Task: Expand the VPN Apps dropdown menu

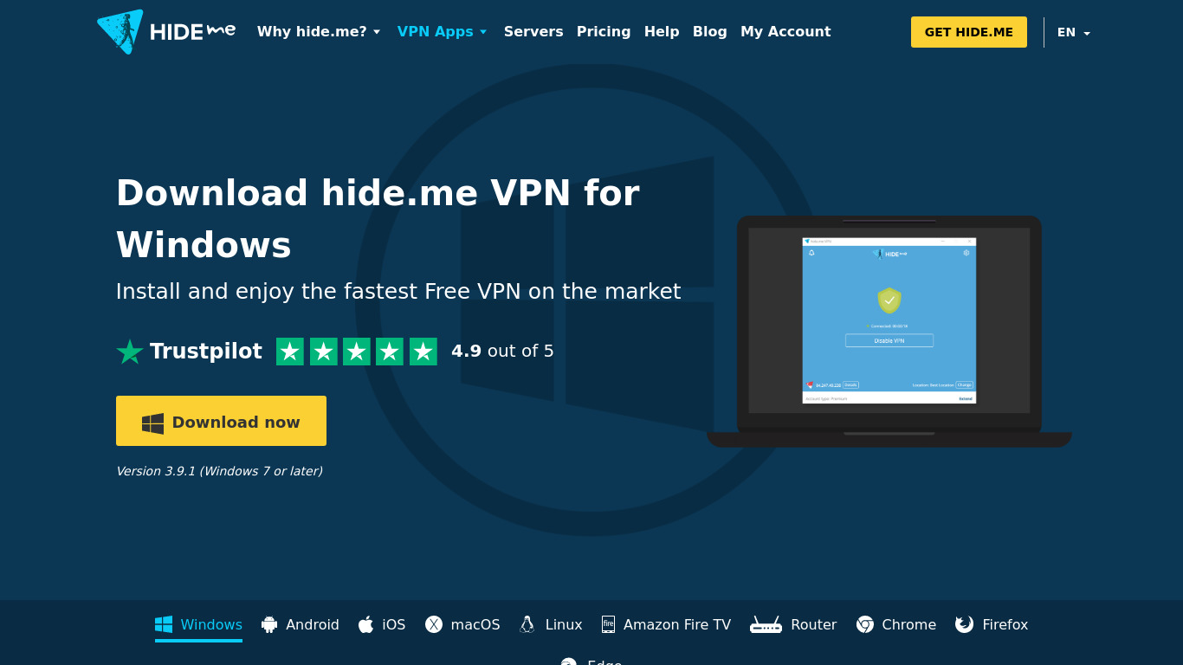Action: pyautogui.click(x=443, y=32)
